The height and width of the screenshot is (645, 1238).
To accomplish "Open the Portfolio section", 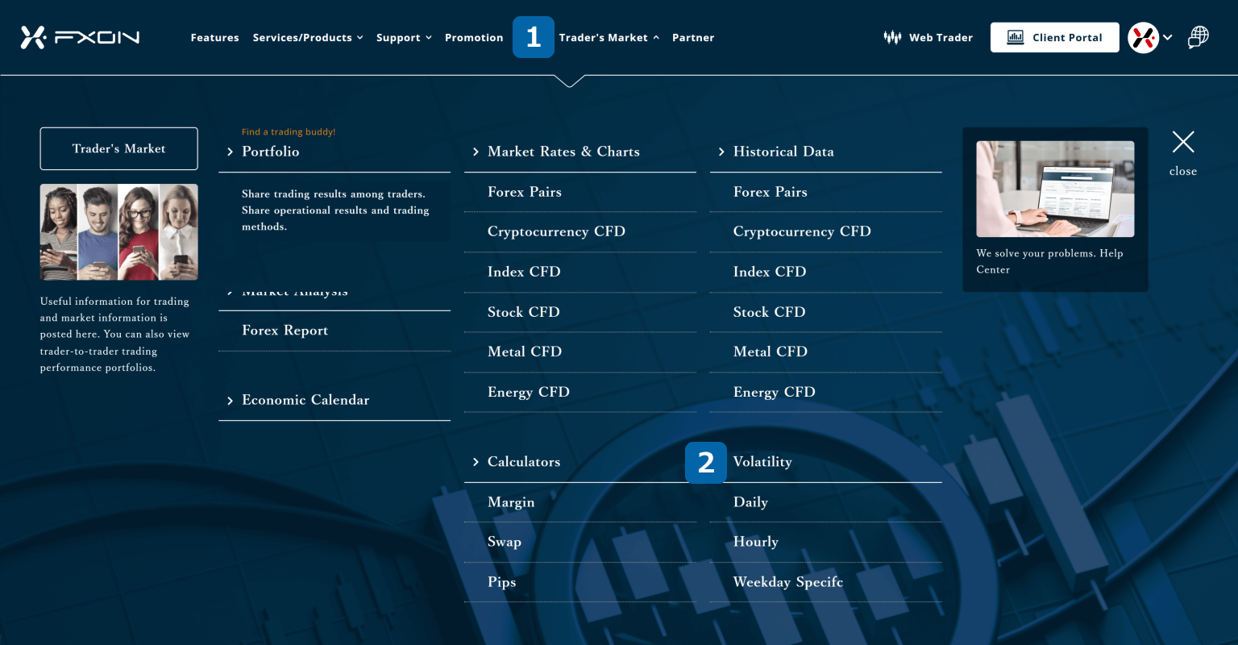I will coord(270,152).
